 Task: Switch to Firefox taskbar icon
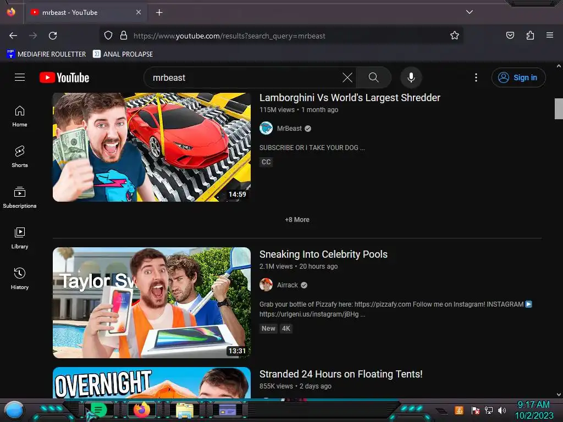(x=142, y=409)
